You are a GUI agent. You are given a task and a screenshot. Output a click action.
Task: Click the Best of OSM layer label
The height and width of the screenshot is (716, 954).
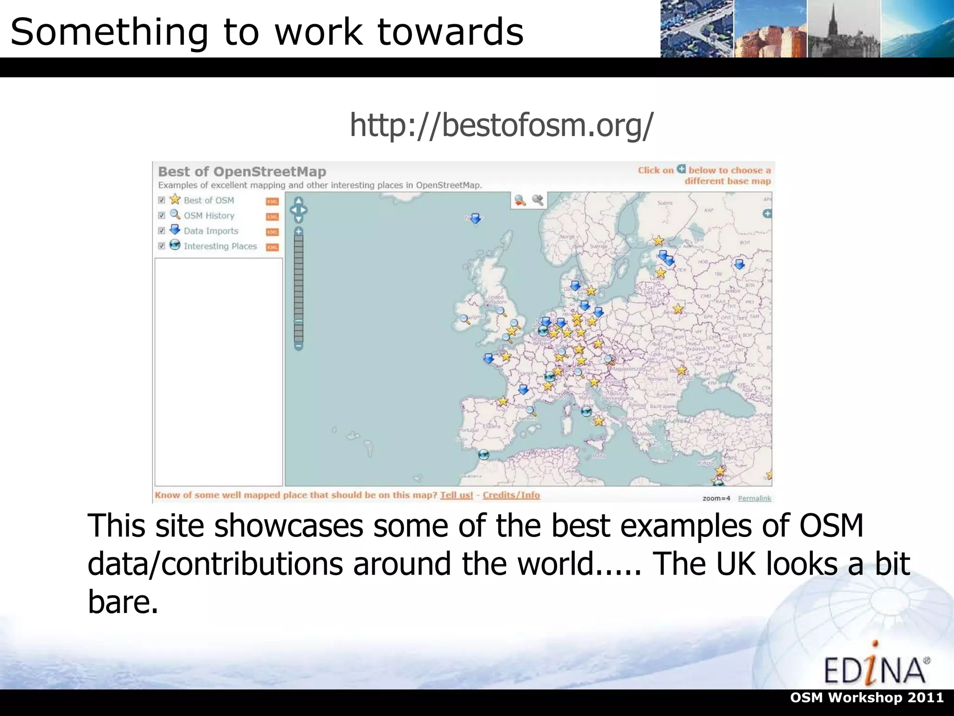[x=209, y=200]
